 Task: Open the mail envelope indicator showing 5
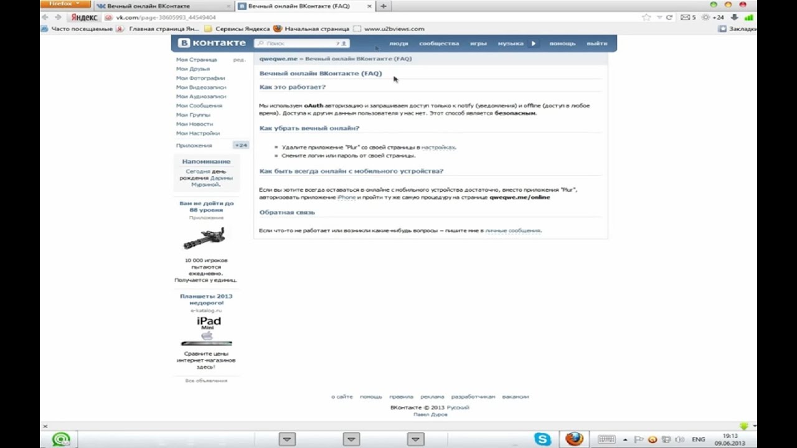pyautogui.click(x=688, y=17)
